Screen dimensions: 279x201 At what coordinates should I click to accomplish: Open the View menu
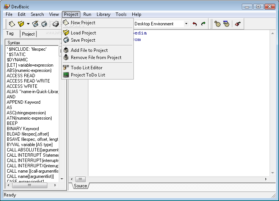pyautogui.click(x=54, y=14)
